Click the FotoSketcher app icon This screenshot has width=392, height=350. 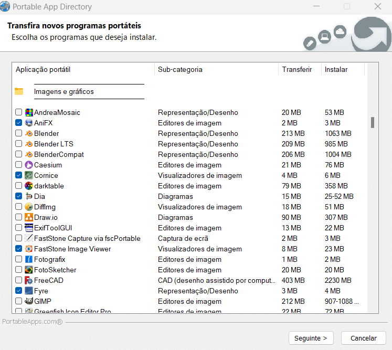[29, 270]
